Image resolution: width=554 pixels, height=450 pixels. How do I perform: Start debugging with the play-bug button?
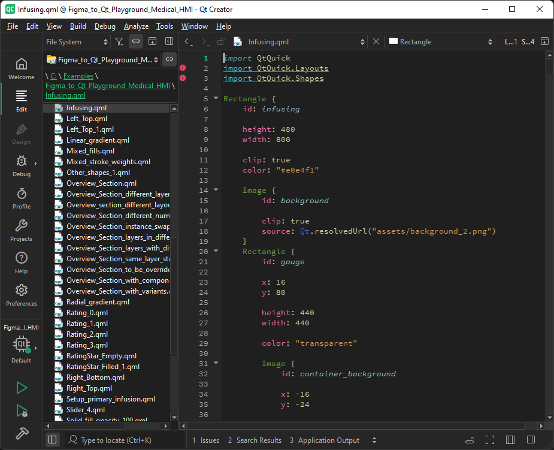pyautogui.click(x=22, y=411)
